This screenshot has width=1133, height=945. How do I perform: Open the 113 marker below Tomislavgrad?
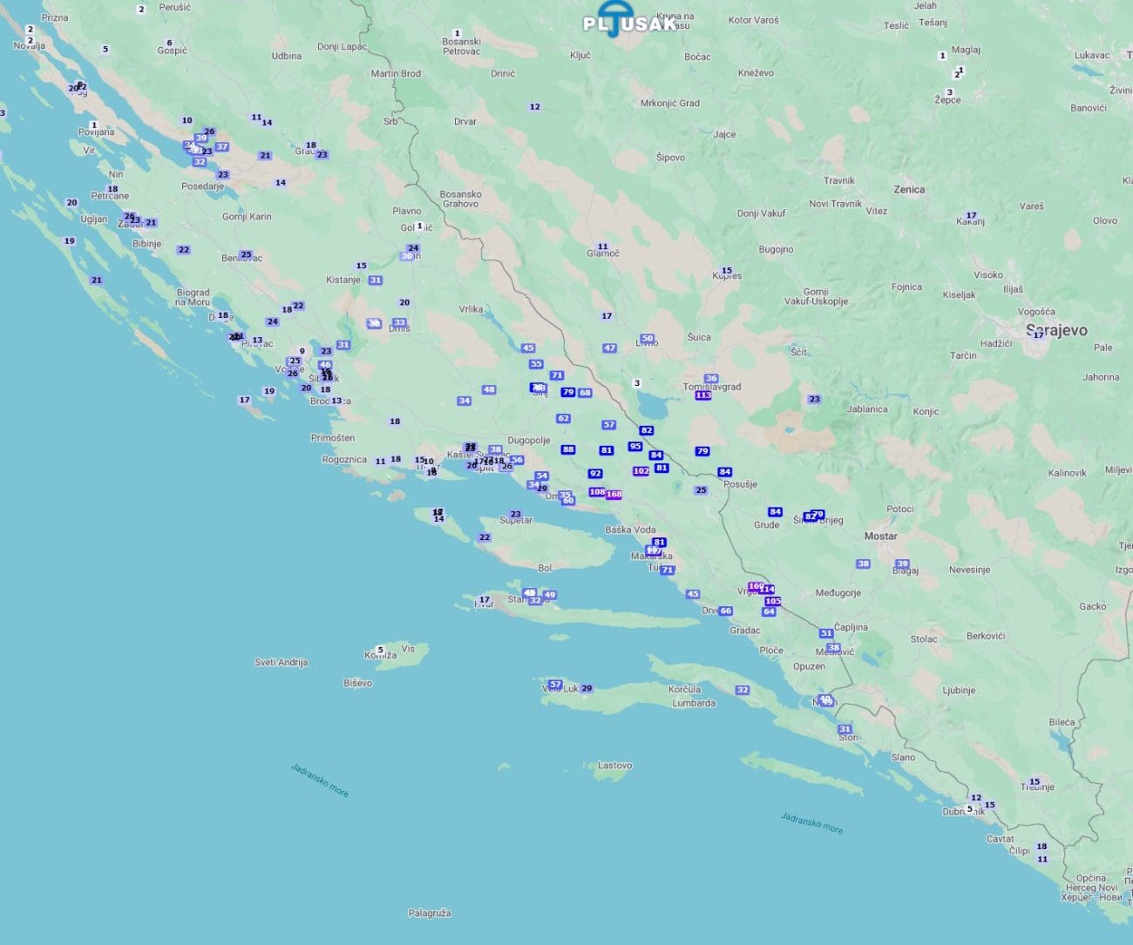click(703, 395)
